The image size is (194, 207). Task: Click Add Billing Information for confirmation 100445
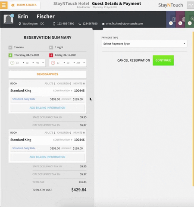tap(47, 108)
